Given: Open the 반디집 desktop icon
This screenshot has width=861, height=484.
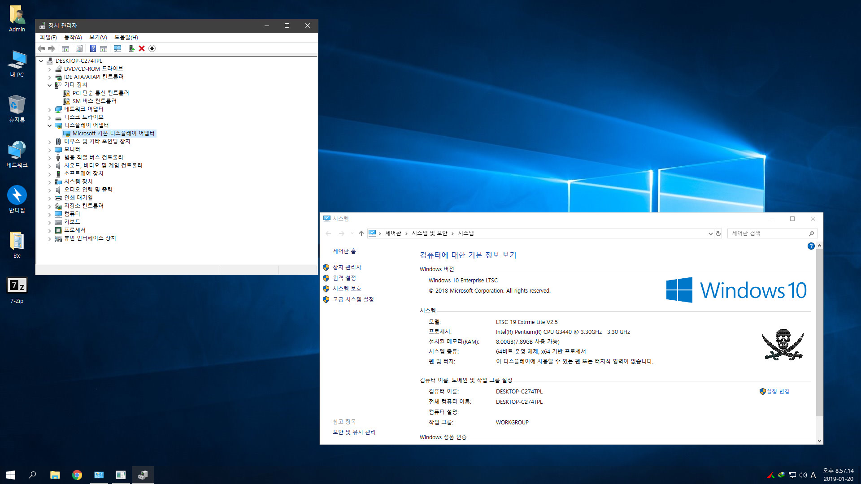Looking at the screenshot, I should coord(17,199).
